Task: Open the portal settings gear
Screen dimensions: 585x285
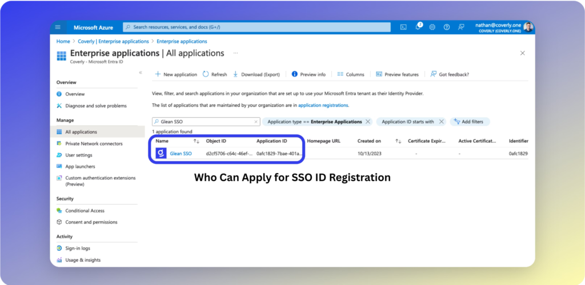Action: click(432, 27)
